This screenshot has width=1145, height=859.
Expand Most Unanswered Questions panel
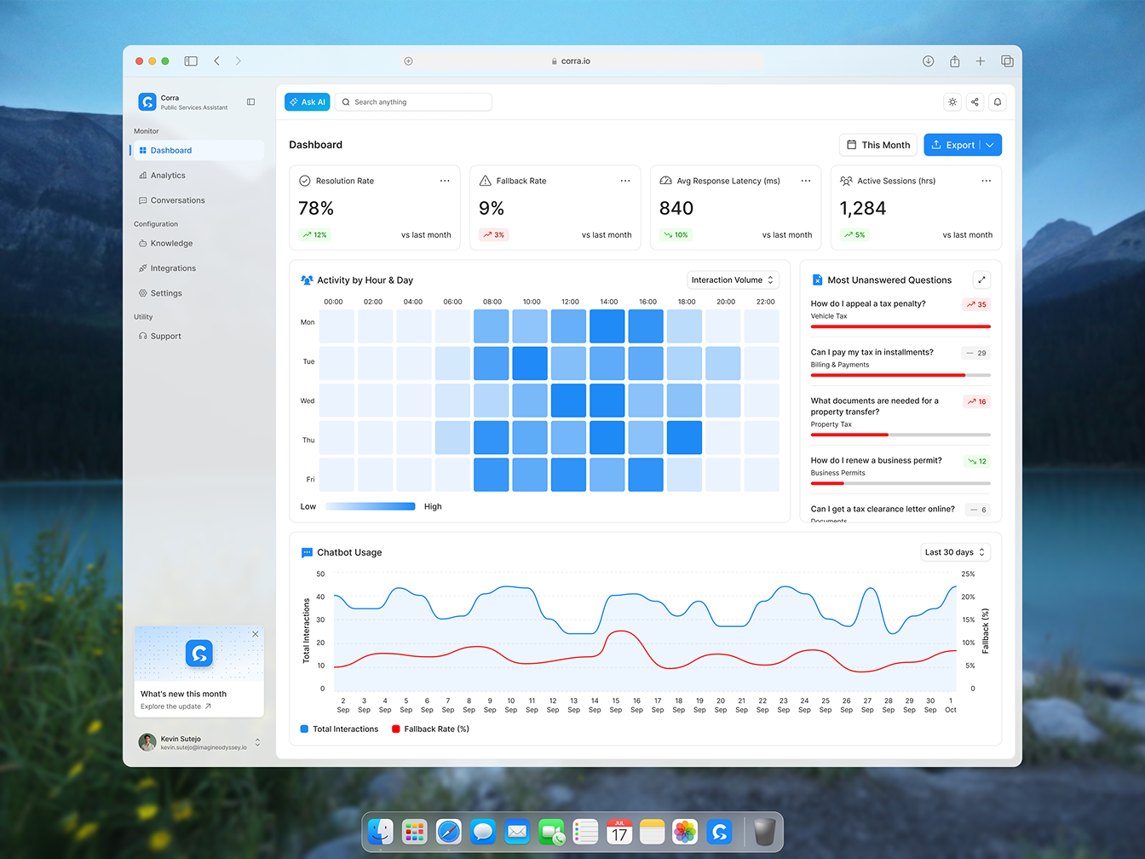click(x=981, y=280)
